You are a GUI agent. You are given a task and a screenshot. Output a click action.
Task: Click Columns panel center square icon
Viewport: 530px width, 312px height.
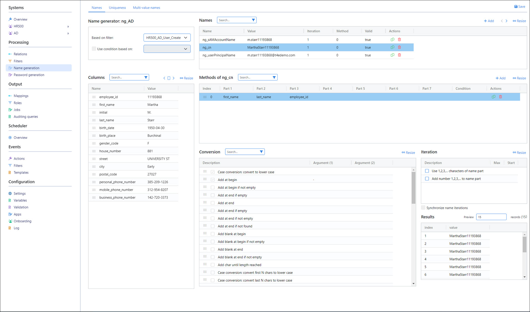[x=169, y=78]
